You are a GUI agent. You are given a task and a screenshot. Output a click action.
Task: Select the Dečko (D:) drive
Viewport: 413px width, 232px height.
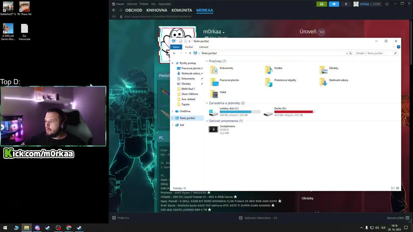point(289,112)
